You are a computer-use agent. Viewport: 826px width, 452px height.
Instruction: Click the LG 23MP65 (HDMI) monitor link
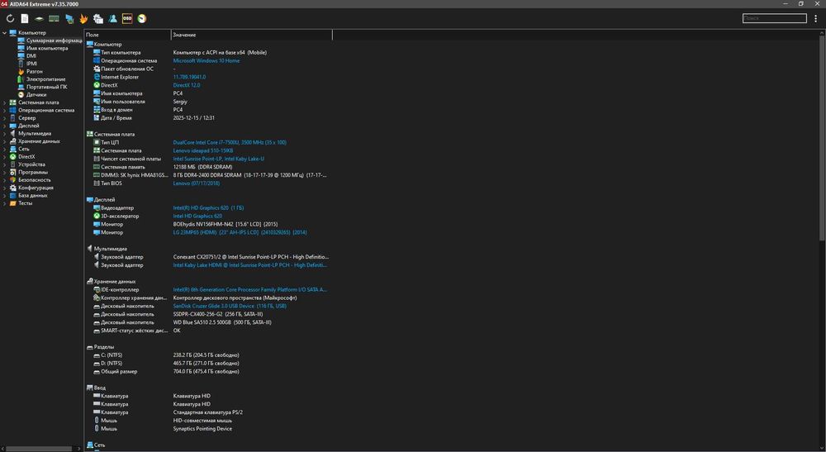coord(240,232)
